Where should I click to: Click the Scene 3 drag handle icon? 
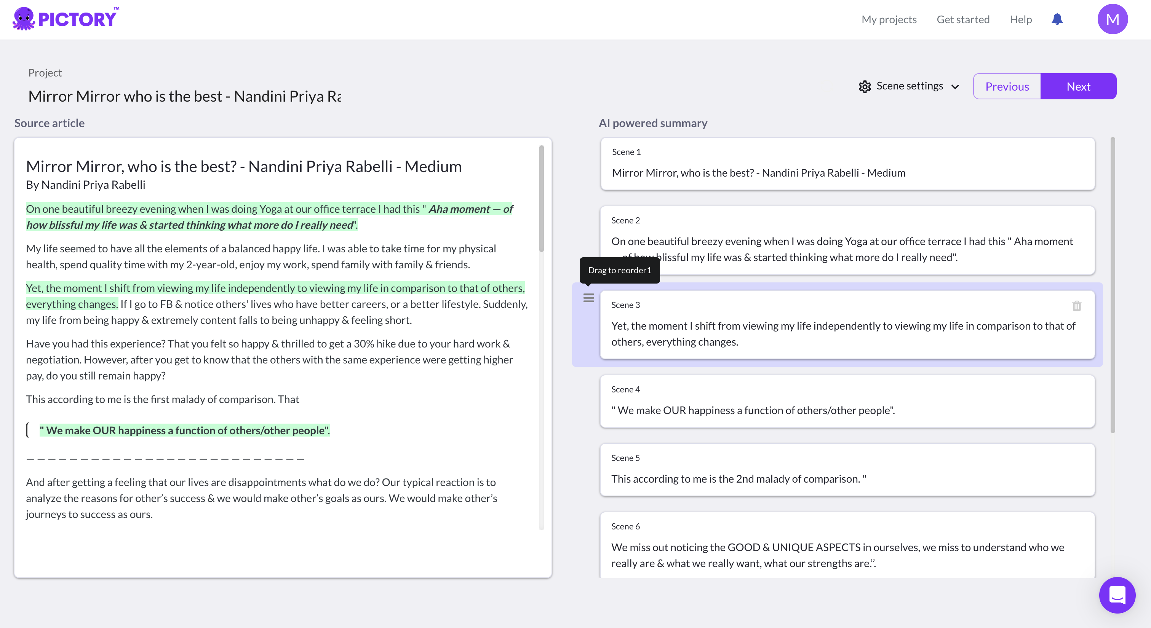[588, 298]
